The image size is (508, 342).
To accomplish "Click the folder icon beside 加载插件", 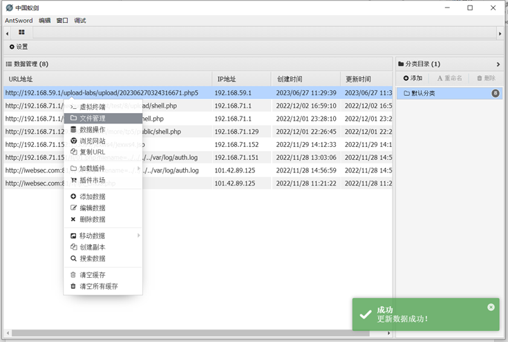I will (x=73, y=168).
